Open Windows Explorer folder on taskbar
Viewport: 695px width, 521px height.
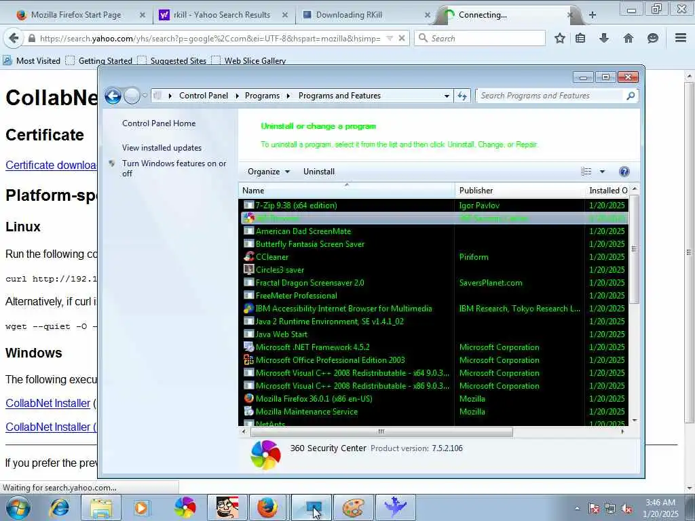[x=101, y=507]
